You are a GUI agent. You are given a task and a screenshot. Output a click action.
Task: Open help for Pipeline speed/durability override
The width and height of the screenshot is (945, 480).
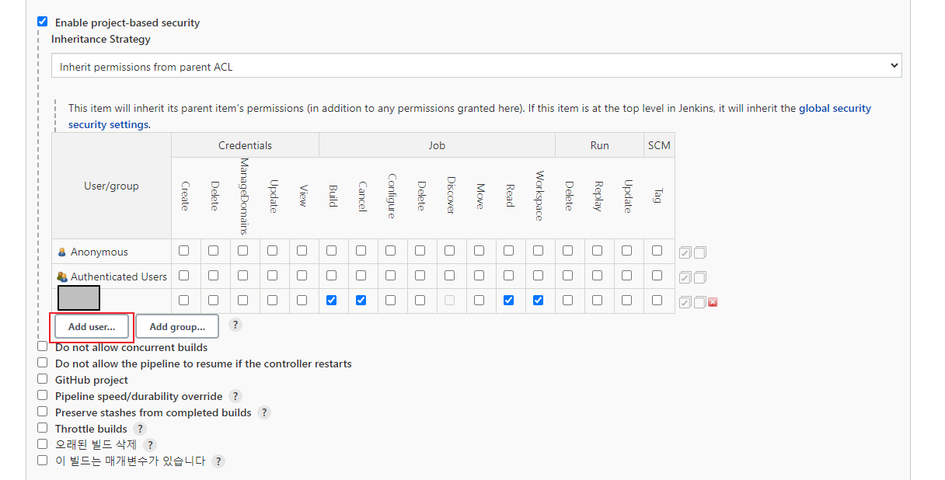pyautogui.click(x=235, y=396)
